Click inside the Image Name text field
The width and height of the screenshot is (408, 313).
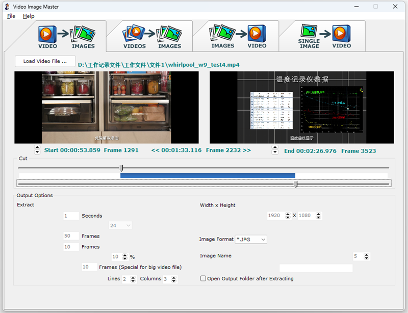[316, 268]
